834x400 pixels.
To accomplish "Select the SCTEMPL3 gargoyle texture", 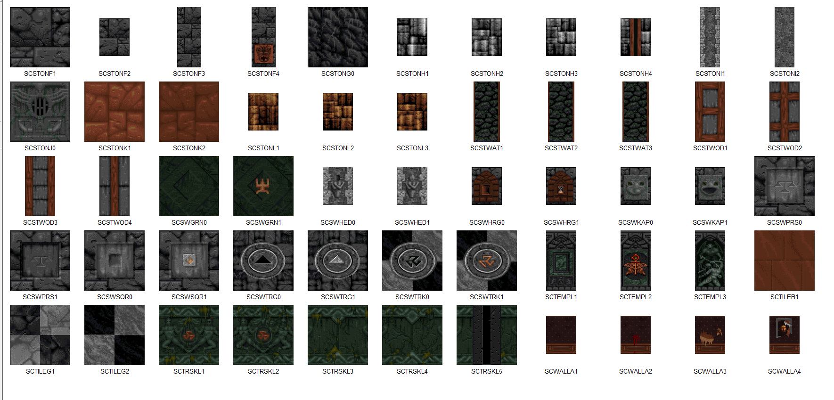I will pos(710,261).
